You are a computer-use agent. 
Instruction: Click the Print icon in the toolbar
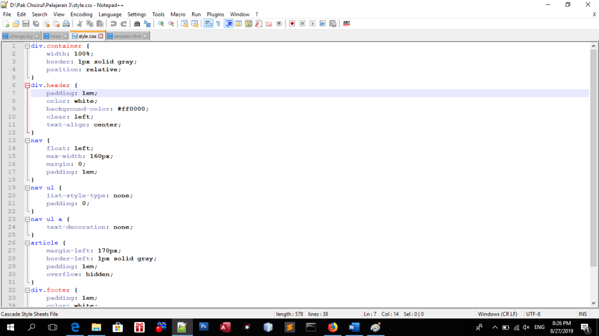pos(66,24)
